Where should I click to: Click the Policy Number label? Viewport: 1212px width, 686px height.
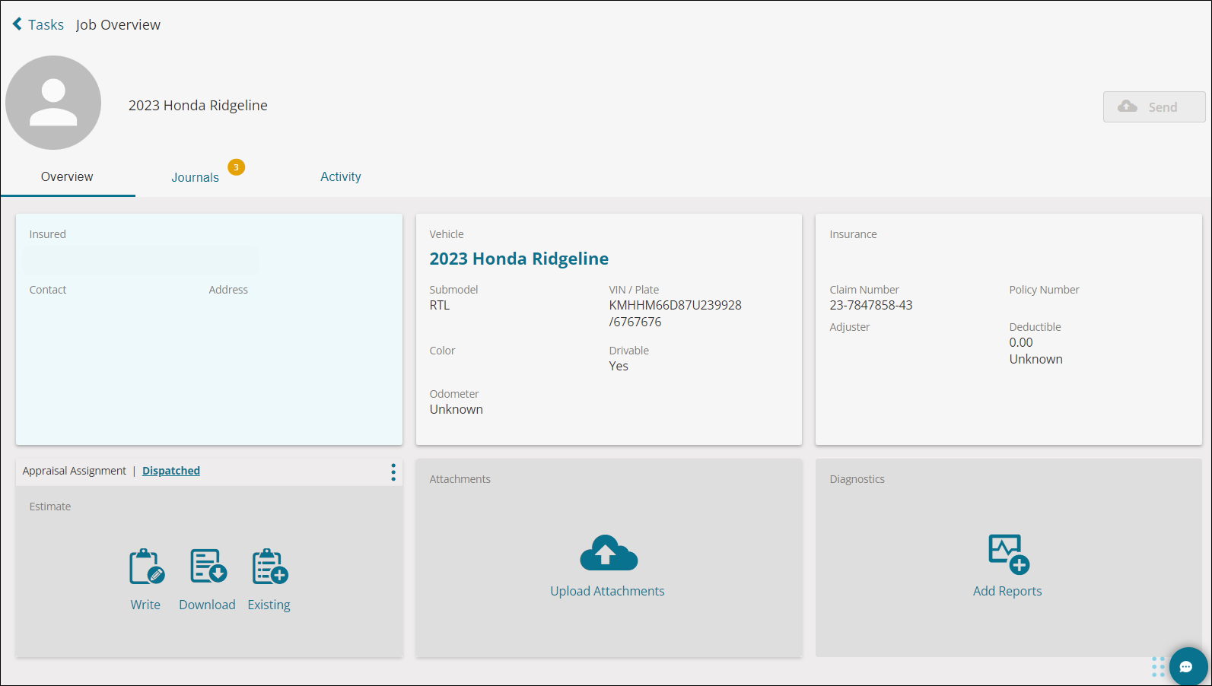[x=1044, y=290]
